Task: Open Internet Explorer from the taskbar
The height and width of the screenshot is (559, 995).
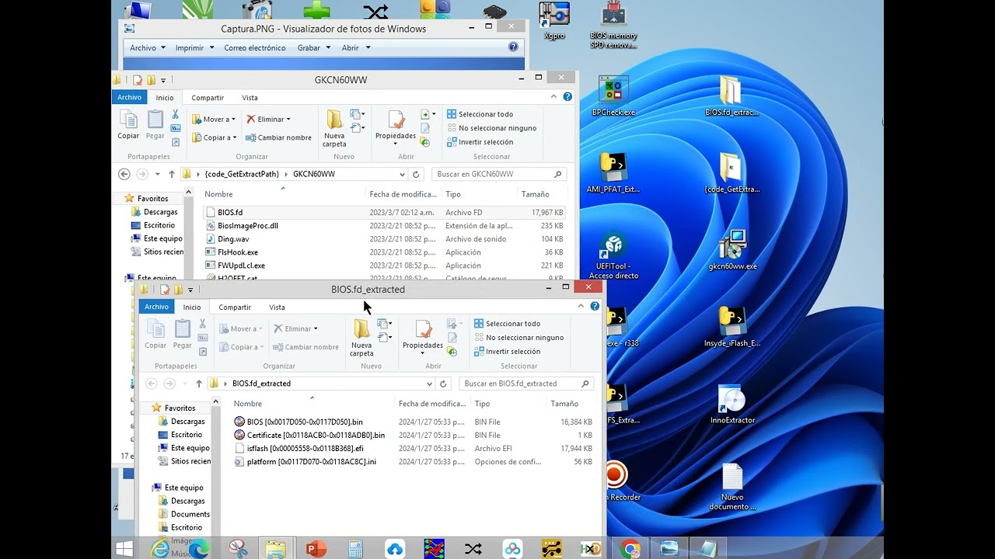Action: (x=159, y=549)
